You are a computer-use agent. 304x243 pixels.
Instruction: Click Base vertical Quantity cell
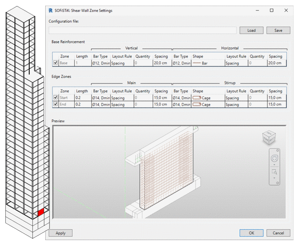143,63
